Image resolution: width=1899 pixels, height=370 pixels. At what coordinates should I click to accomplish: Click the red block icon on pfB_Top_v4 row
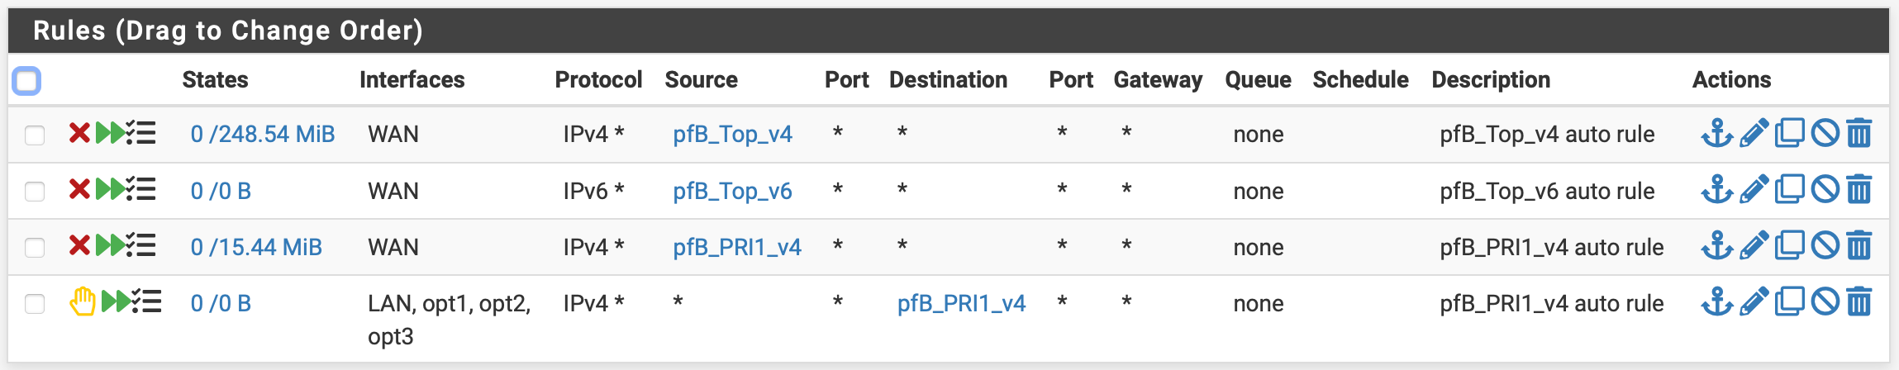(79, 133)
